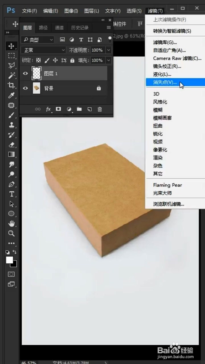This screenshot has width=205, height=364.
Task: Select the Gradient tool
Action: [x=11, y=154]
